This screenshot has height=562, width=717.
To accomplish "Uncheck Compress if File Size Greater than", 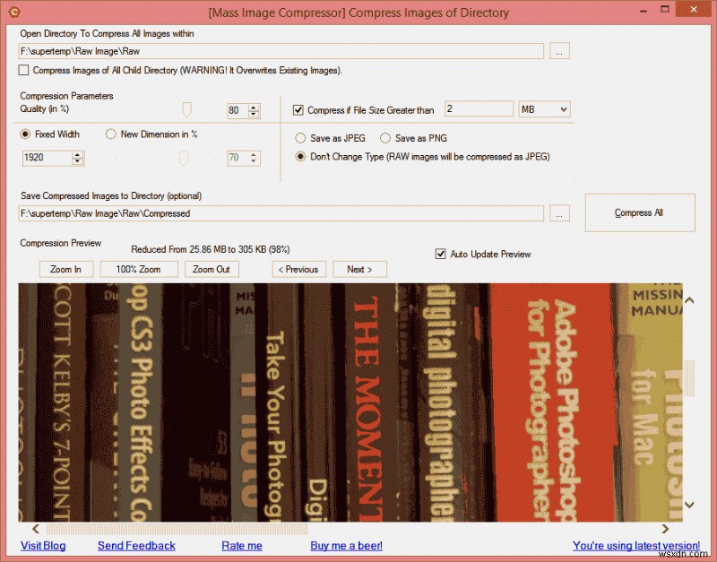I will pyautogui.click(x=298, y=110).
